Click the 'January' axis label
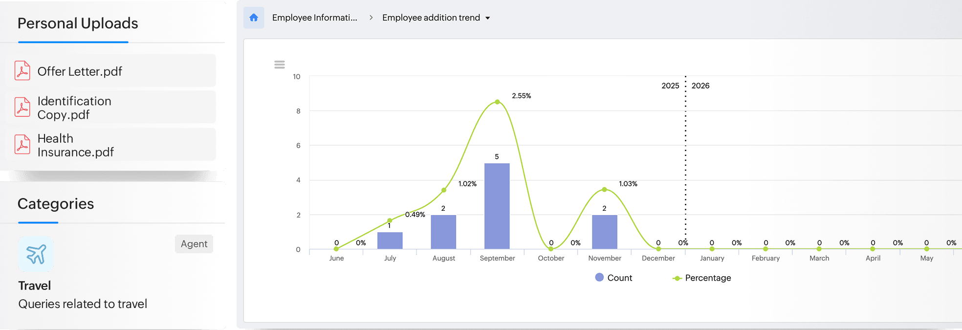Screen dimensions: 962x330 (x=712, y=258)
